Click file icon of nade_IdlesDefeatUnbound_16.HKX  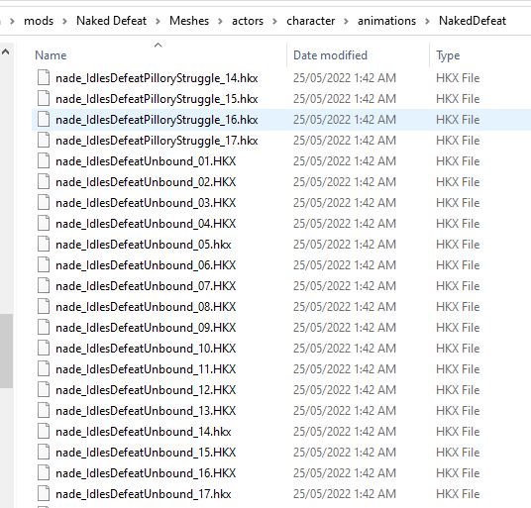[x=44, y=473]
